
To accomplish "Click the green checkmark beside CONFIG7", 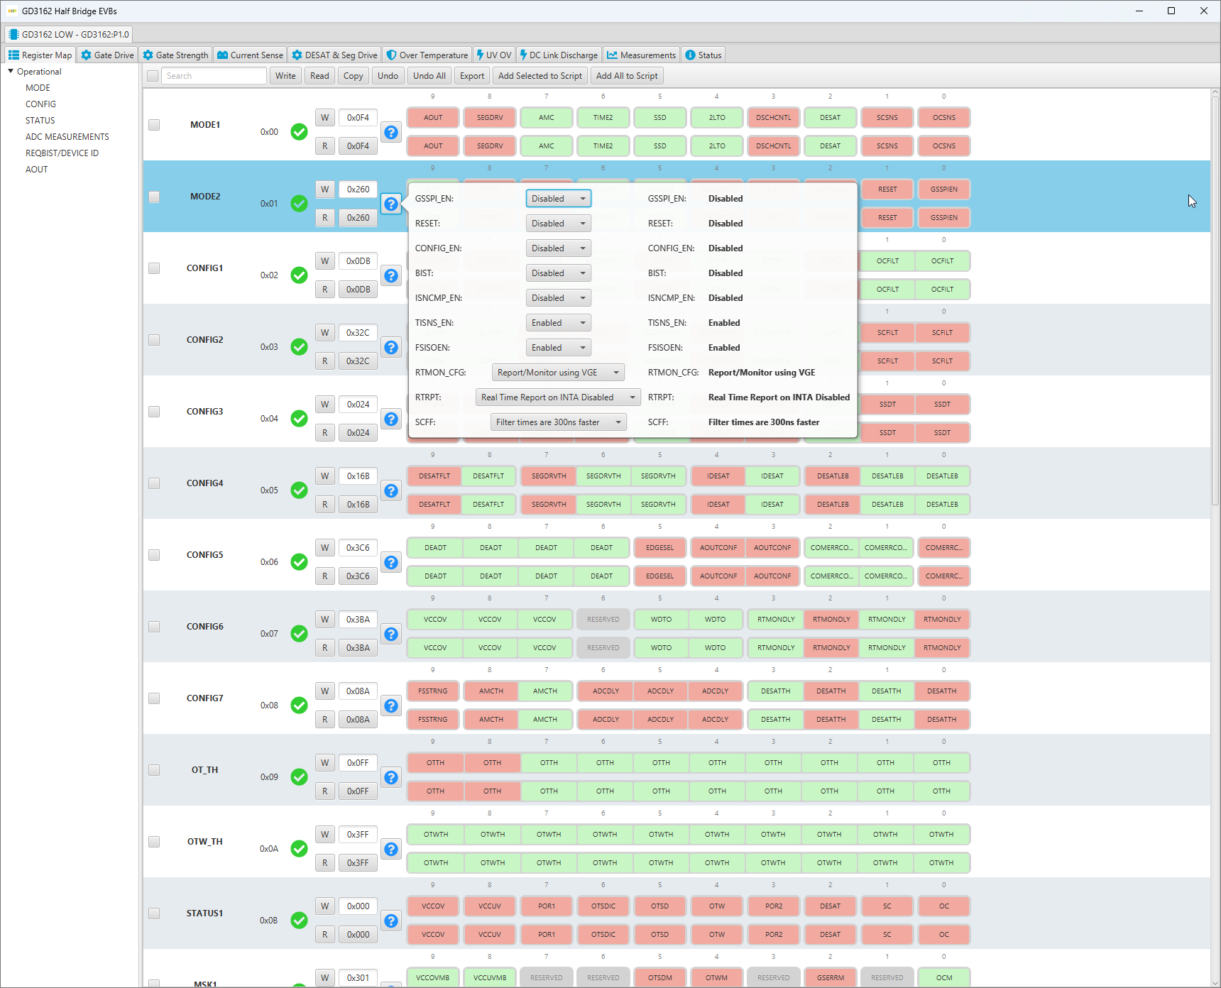I will click(300, 706).
